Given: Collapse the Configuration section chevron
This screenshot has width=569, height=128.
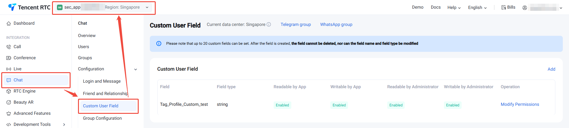Looking at the screenshot, I should pos(136,69).
